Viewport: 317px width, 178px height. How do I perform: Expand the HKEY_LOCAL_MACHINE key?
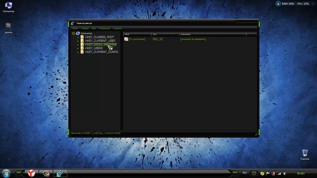click(78, 44)
